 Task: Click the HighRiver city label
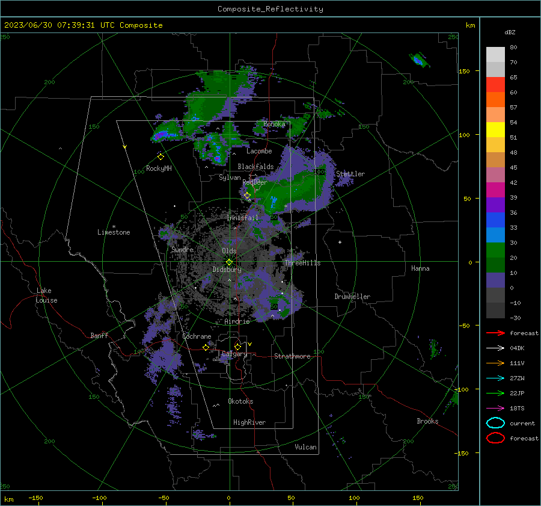(249, 422)
